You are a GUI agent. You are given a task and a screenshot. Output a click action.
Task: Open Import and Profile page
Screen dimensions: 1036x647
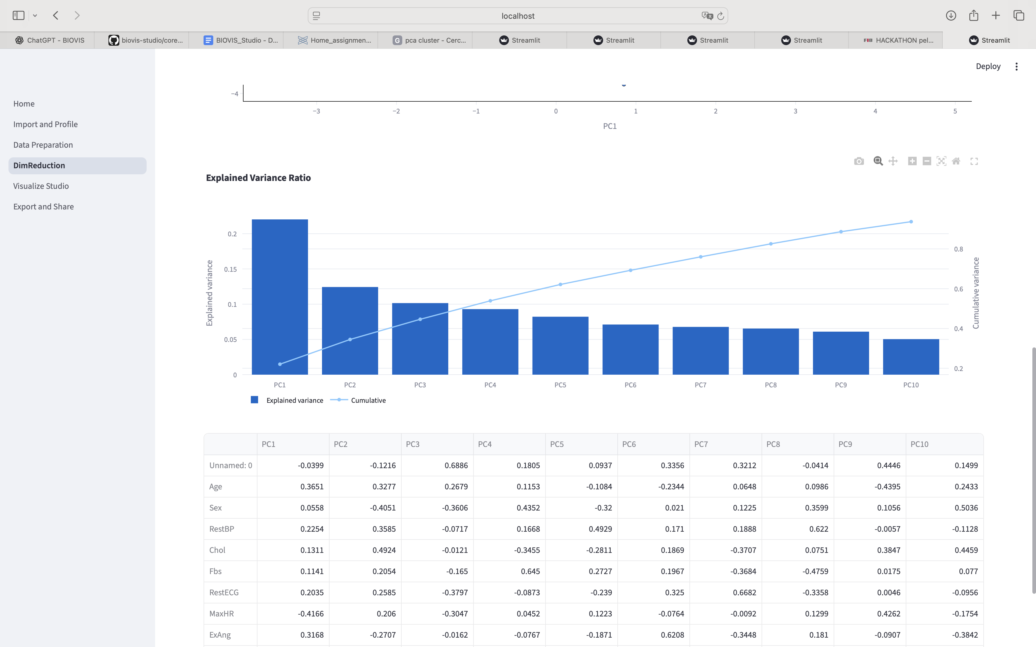point(45,124)
